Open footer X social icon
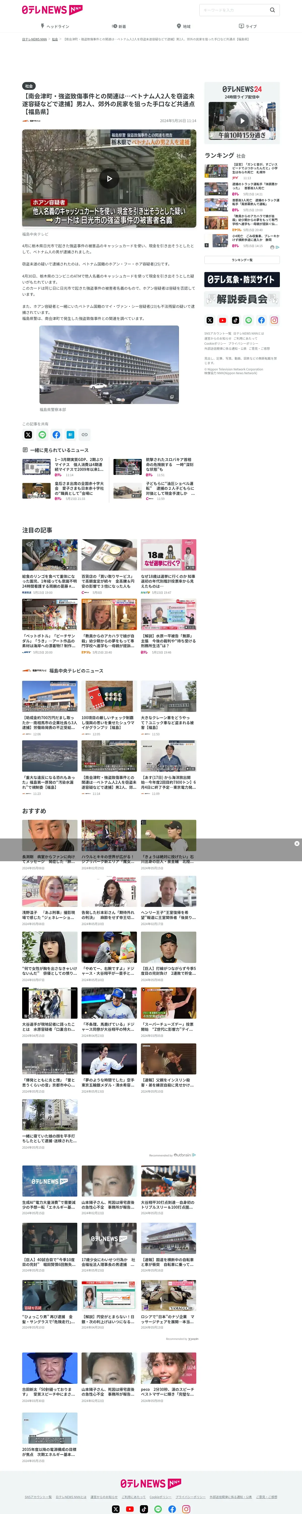Screen dimensions: 302x1514 click(x=116, y=1509)
